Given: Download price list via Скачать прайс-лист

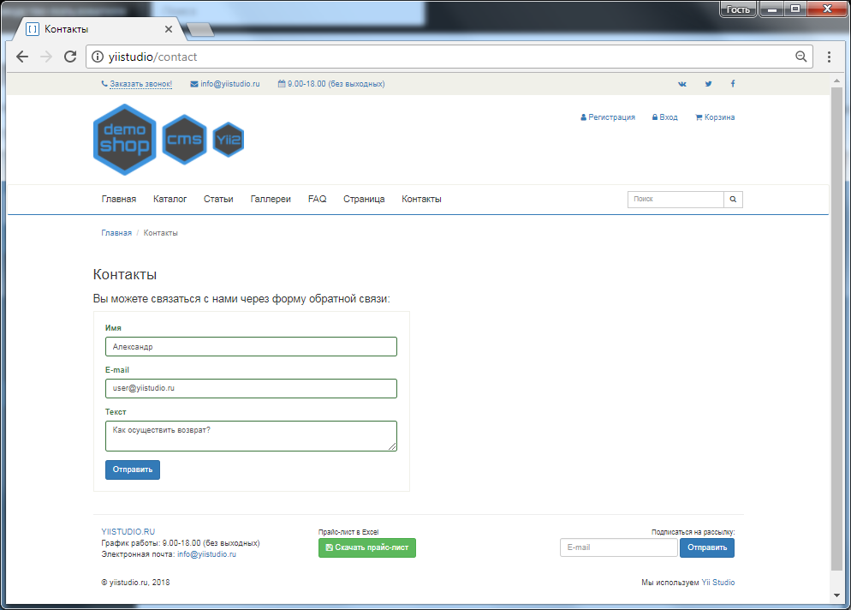Looking at the screenshot, I should [x=367, y=547].
